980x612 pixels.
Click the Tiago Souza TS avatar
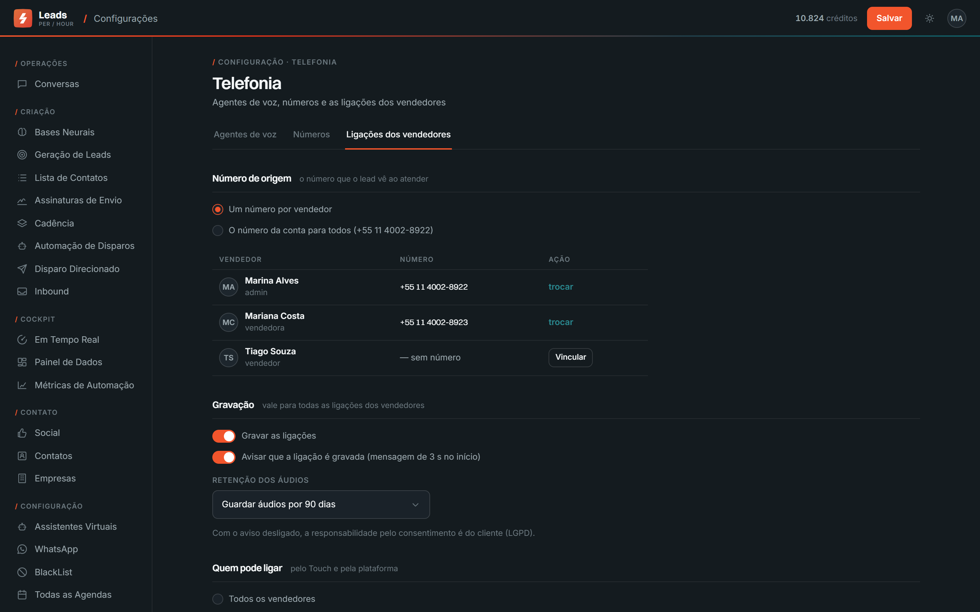229,358
